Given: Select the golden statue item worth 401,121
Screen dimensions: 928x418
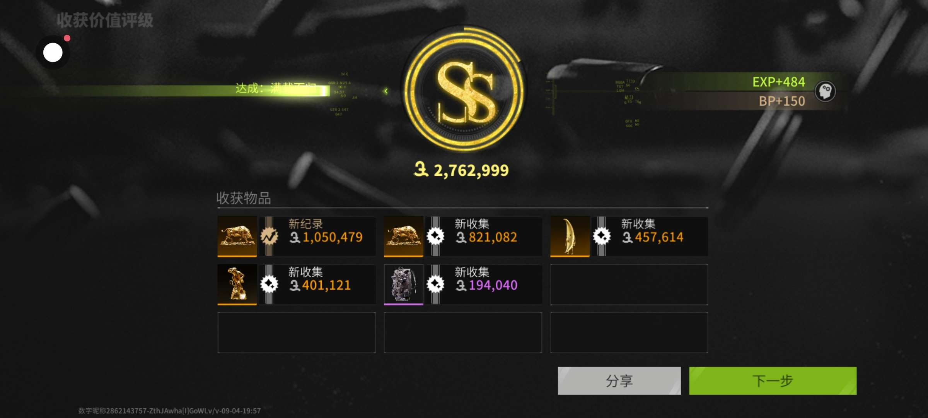Looking at the screenshot, I should (237, 284).
